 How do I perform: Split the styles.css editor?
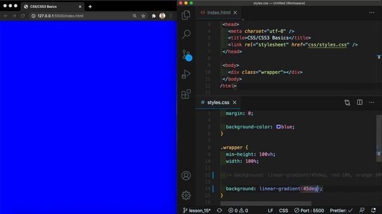(359, 102)
